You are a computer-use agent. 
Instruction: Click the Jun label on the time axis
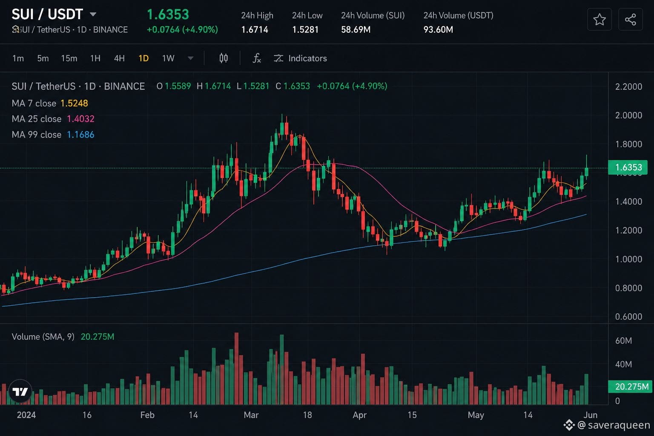[591, 415]
